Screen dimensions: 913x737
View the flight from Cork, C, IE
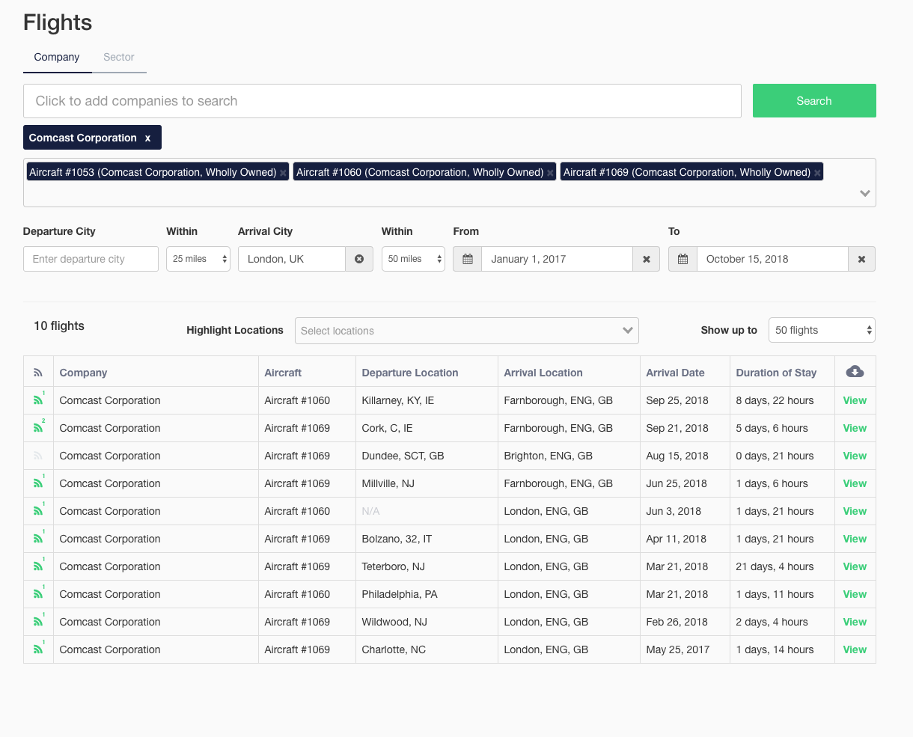855,428
